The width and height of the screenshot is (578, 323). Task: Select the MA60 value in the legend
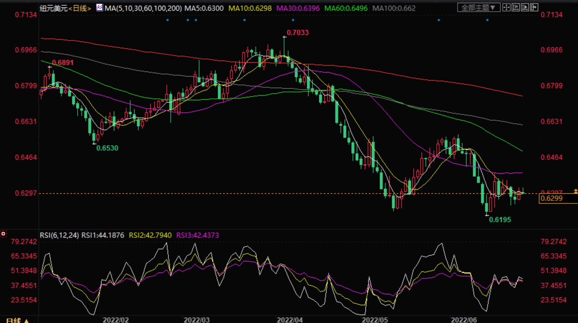point(346,8)
